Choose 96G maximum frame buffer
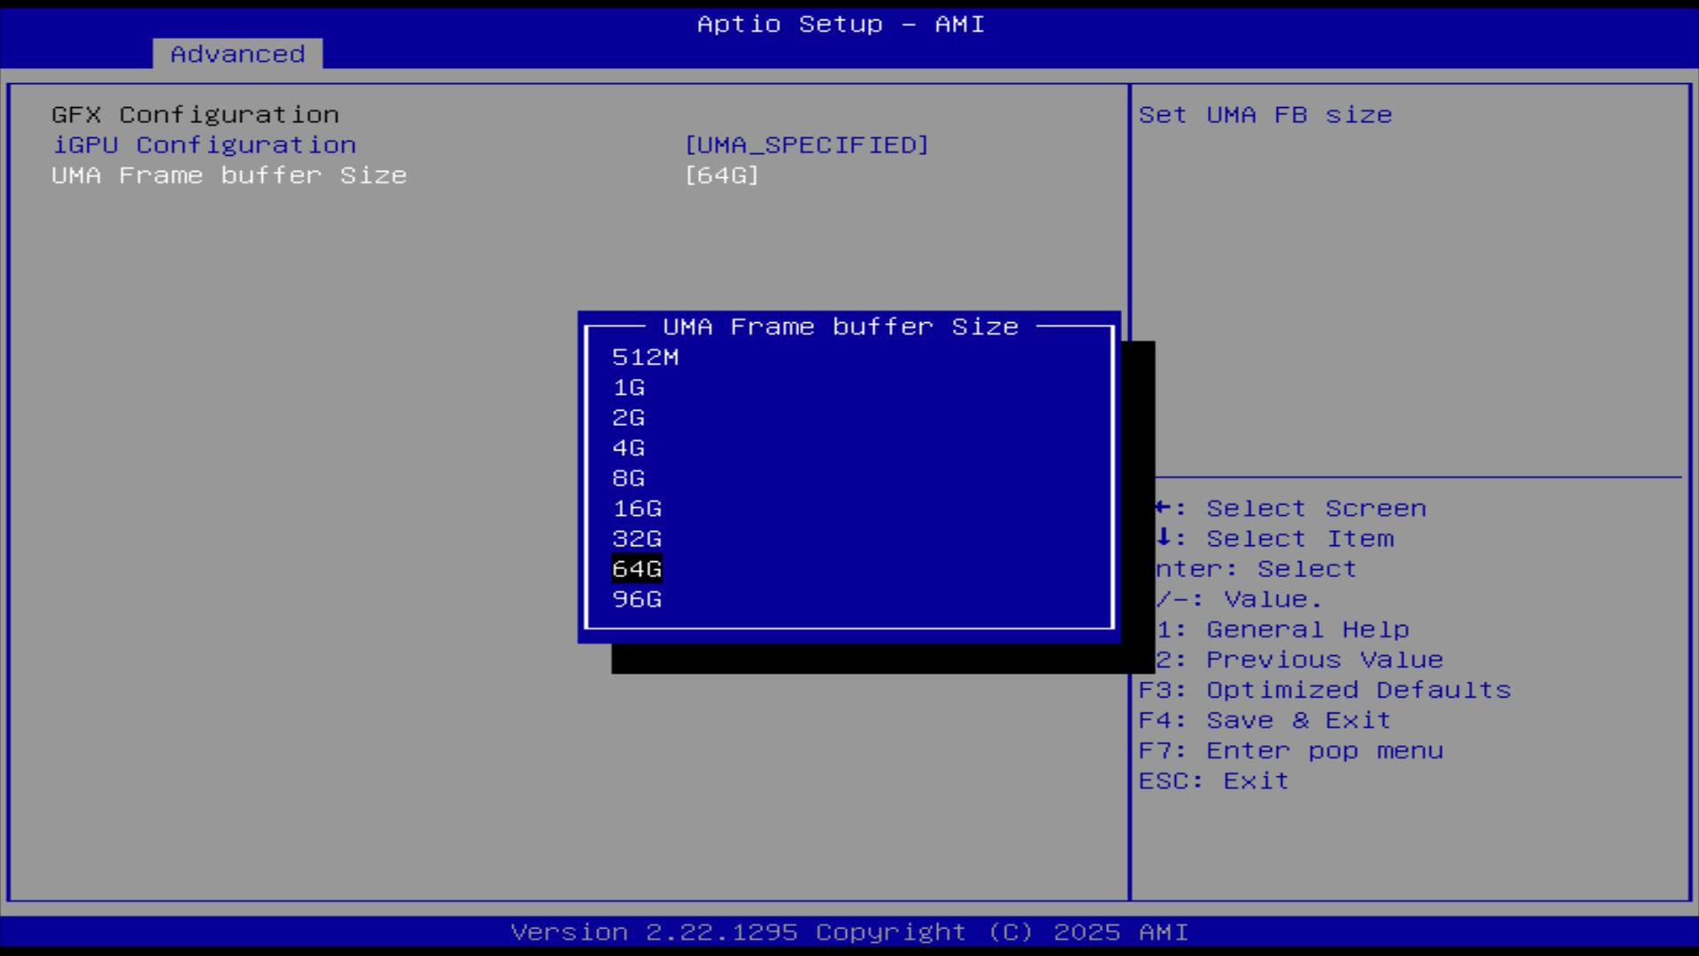This screenshot has width=1699, height=956. (637, 599)
